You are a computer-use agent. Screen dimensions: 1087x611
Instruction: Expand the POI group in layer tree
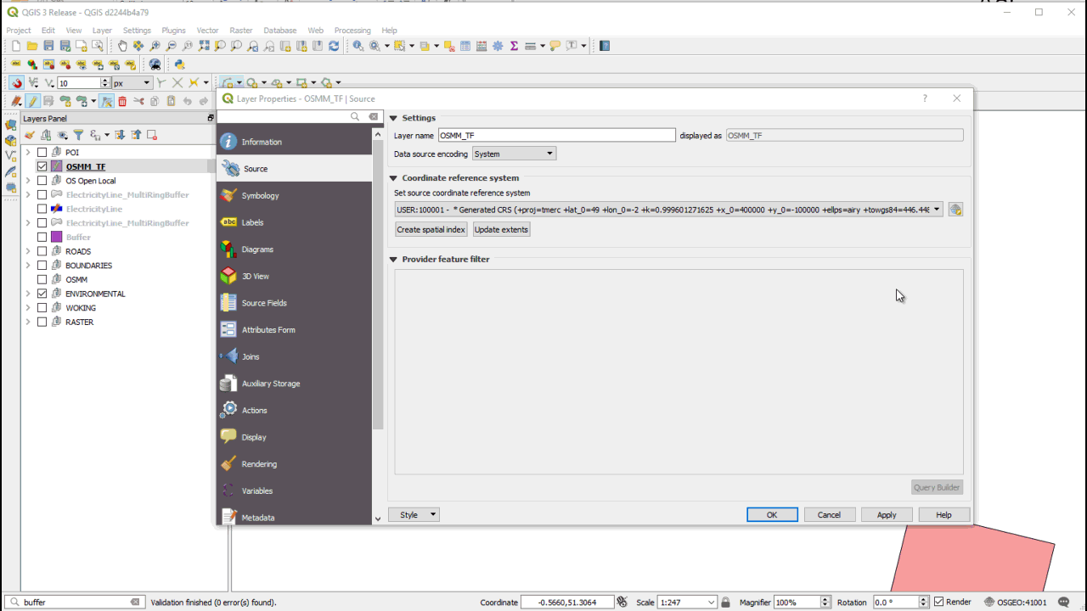coord(28,153)
